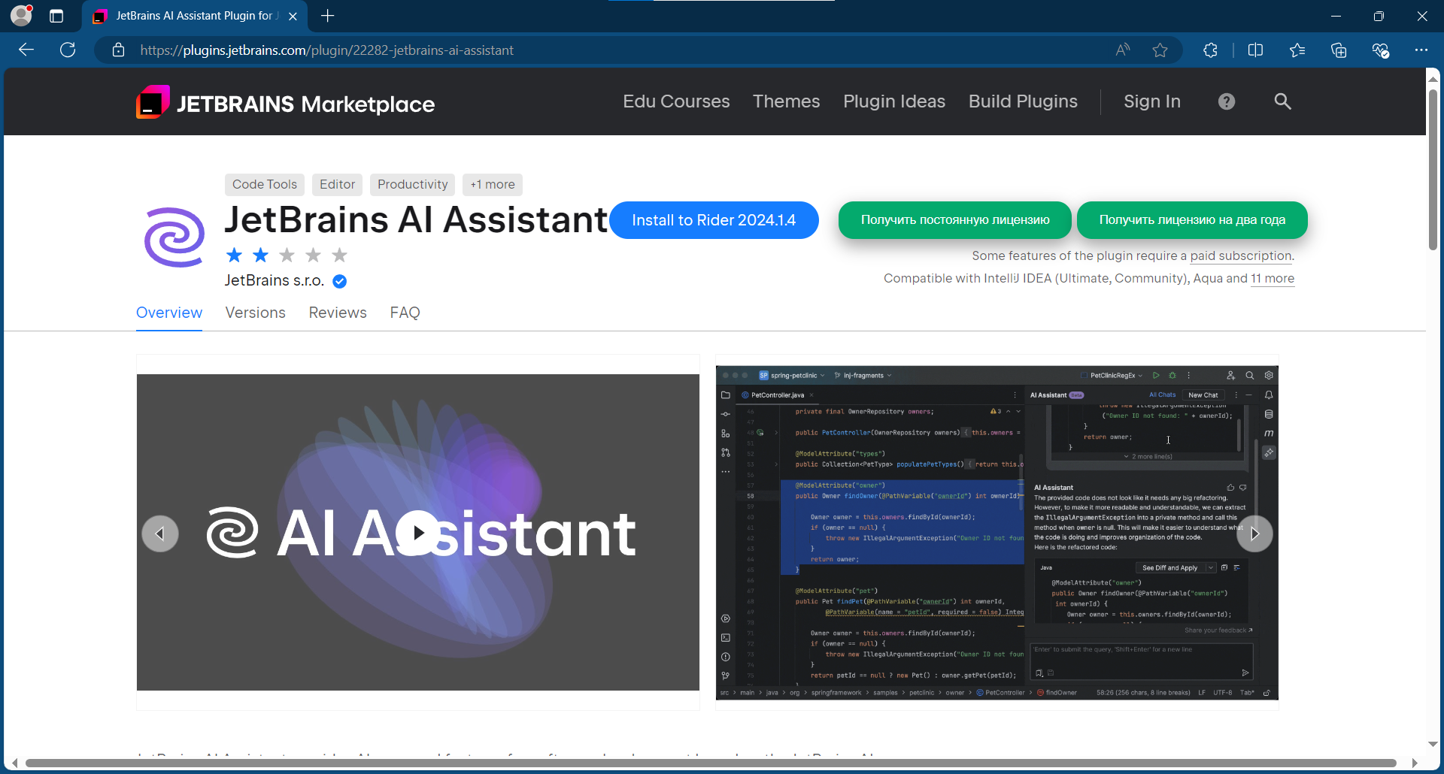Open a new browser tab
1444x774 pixels.
click(328, 16)
